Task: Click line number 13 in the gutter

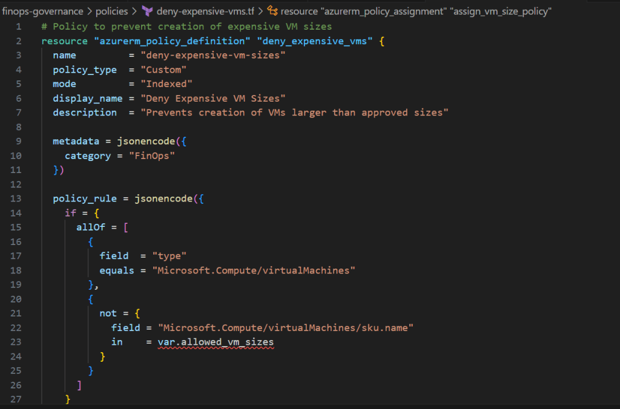Action: click(x=16, y=198)
